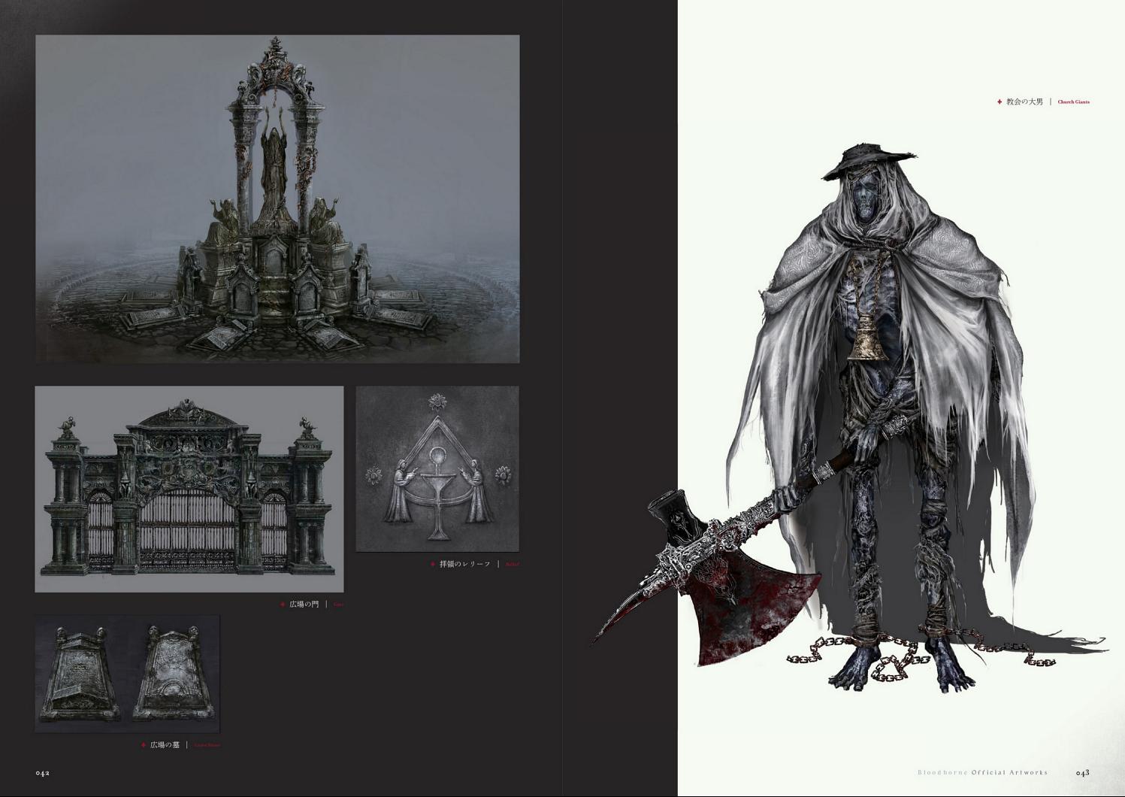The image size is (1125, 797).
Task: Open the chalice relief stone artwork
Action: [x=437, y=469]
